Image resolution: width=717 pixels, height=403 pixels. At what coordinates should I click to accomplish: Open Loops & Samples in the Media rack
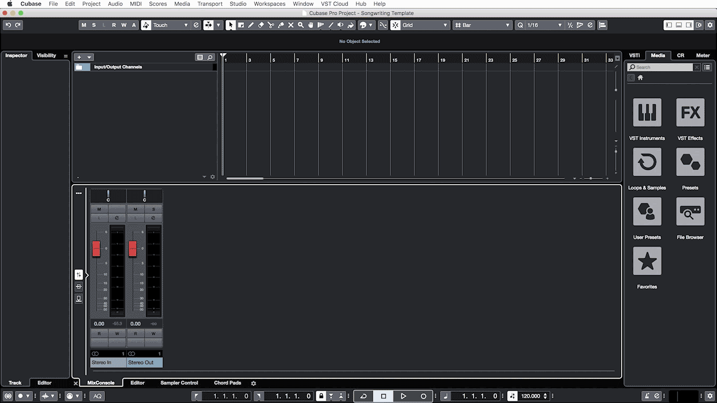tap(647, 162)
